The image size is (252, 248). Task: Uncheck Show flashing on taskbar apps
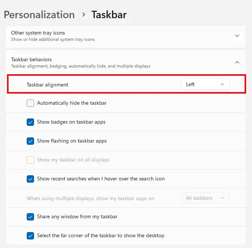[30, 141]
